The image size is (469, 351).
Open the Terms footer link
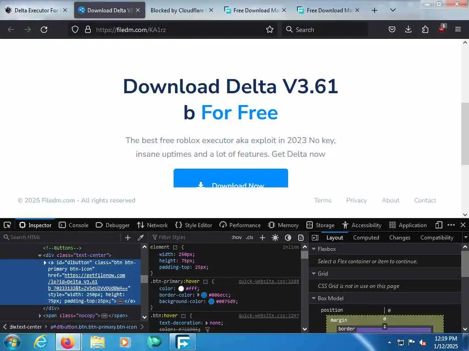(x=323, y=200)
